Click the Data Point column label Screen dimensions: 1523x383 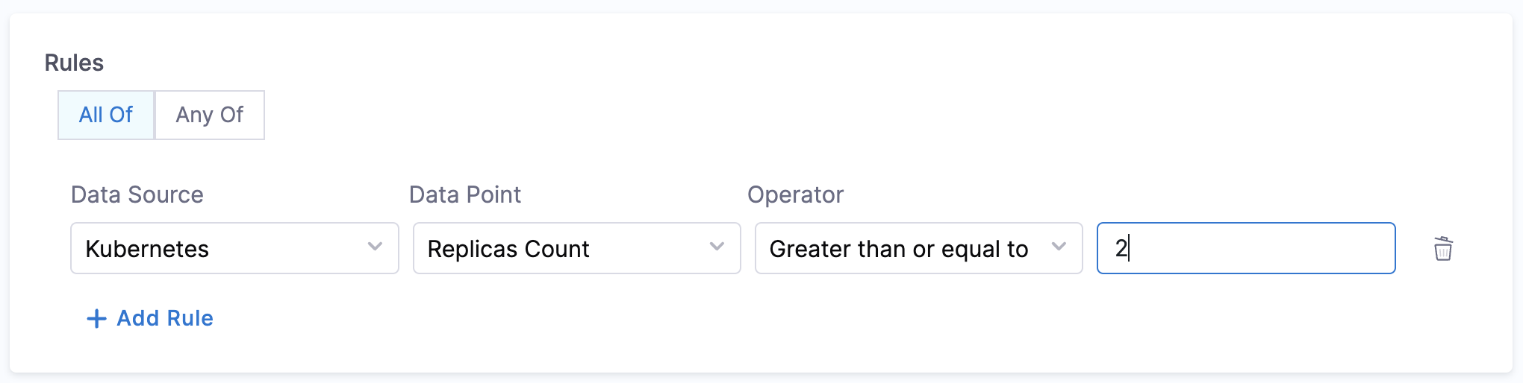click(465, 194)
